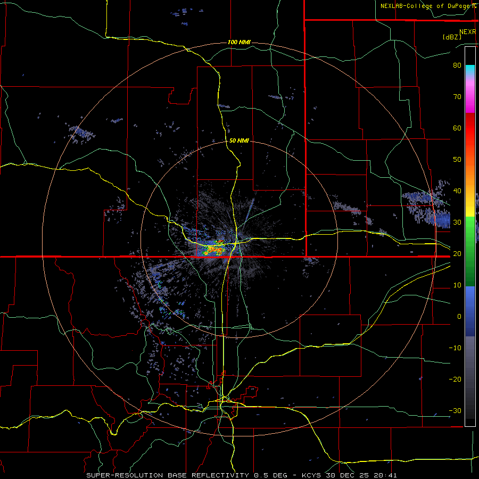This screenshot has width=479, height=479.
Task: Click the 70 value on dBZ scale
Action: (457, 96)
